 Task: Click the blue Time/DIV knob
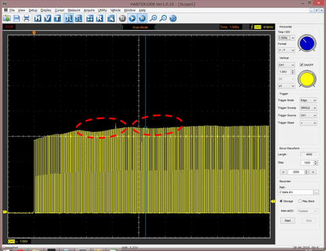(307, 44)
